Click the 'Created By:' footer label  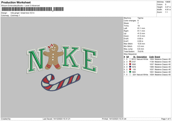pos(6,119)
